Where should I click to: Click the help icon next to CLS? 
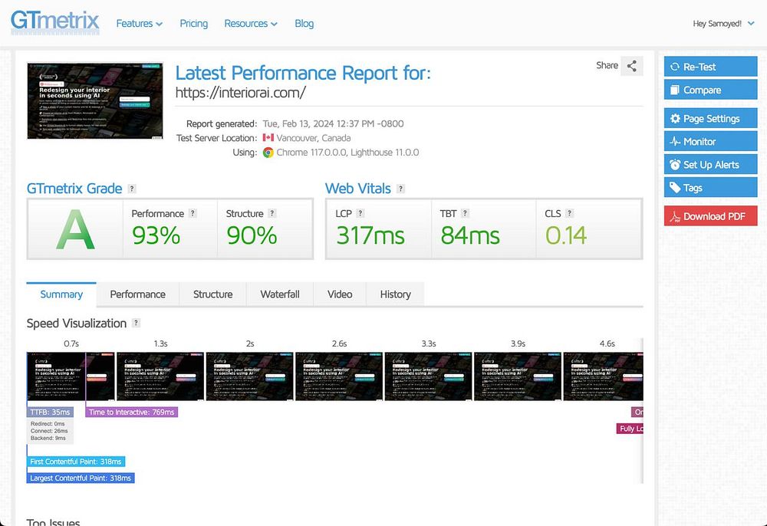(569, 213)
